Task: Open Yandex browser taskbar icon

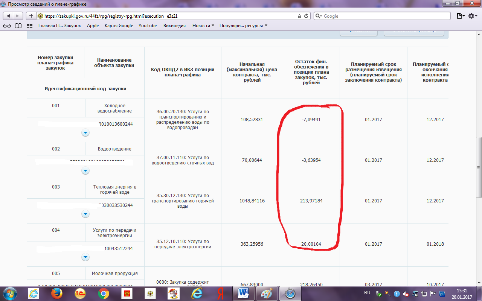Action: (x=221, y=293)
